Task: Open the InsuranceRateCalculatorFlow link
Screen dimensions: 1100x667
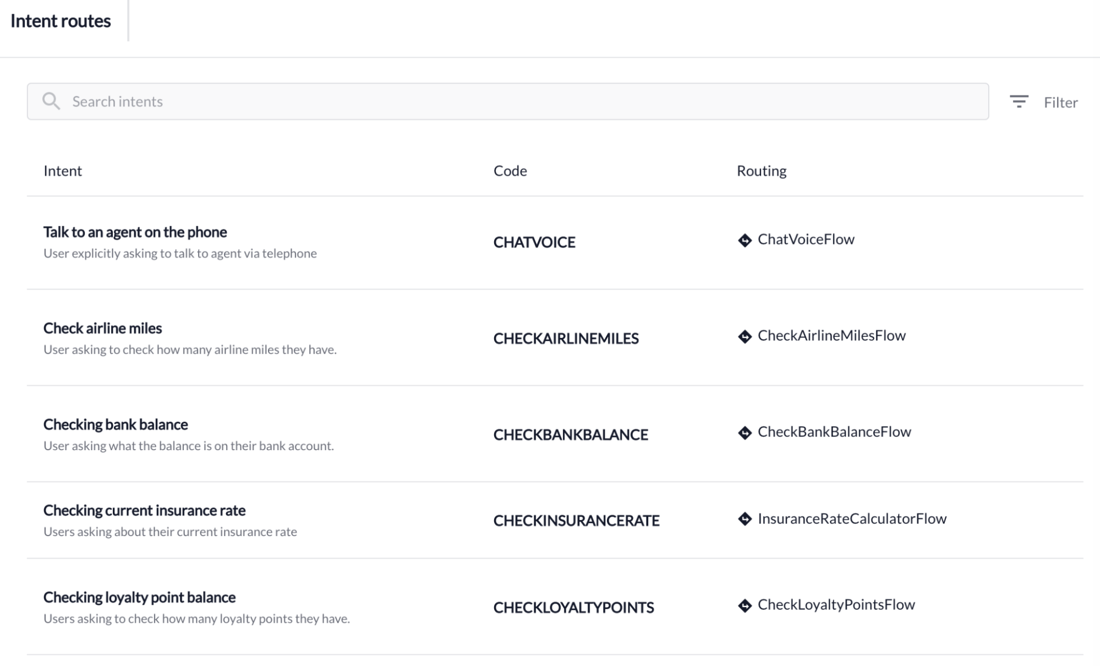Action: (x=852, y=518)
